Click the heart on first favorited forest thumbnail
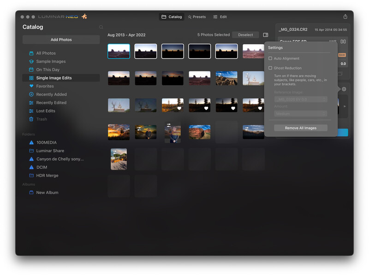This screenshot has width=369, height=276. 179,108
